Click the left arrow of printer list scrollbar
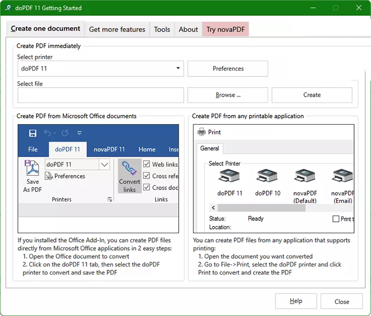This screenshot has width=371, height=316. 213,208
